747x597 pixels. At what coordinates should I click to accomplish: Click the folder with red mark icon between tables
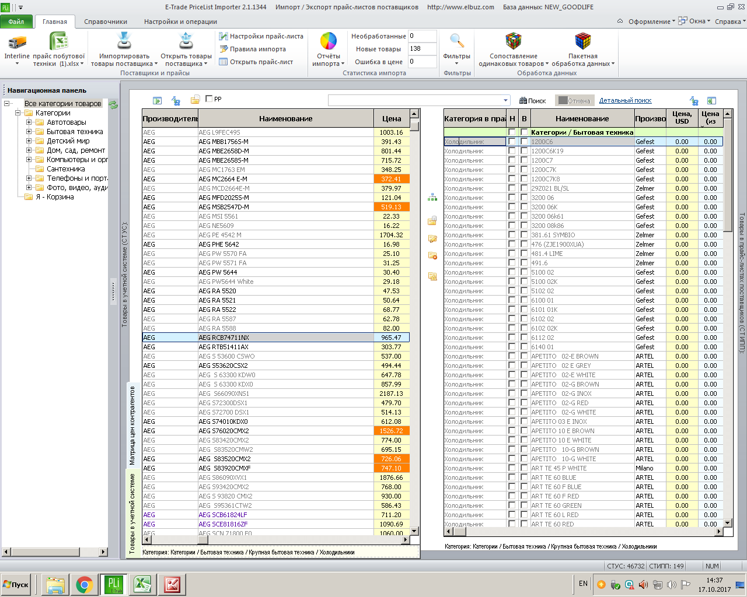coord(432,256)
